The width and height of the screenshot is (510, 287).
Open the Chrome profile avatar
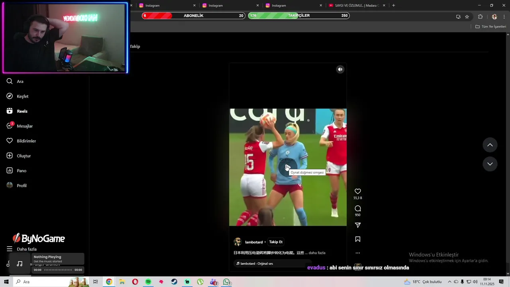click(494, 17)
